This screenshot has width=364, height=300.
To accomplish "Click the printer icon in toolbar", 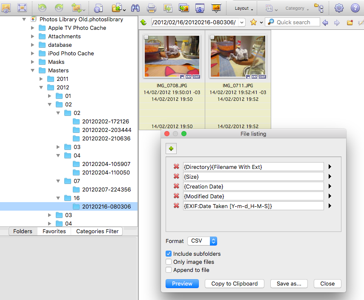I will click(151, 8).
